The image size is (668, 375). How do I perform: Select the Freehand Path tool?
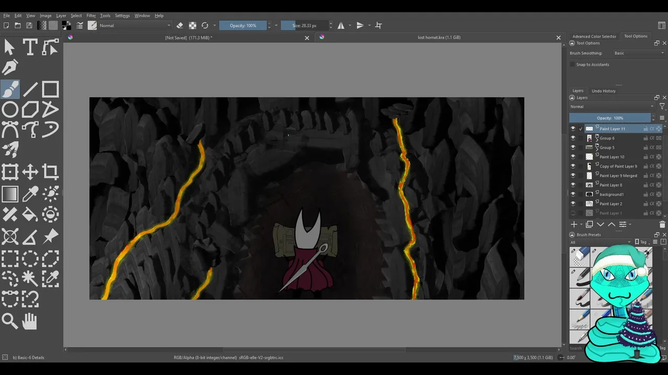pyautogui.click(x=30, y=129)
